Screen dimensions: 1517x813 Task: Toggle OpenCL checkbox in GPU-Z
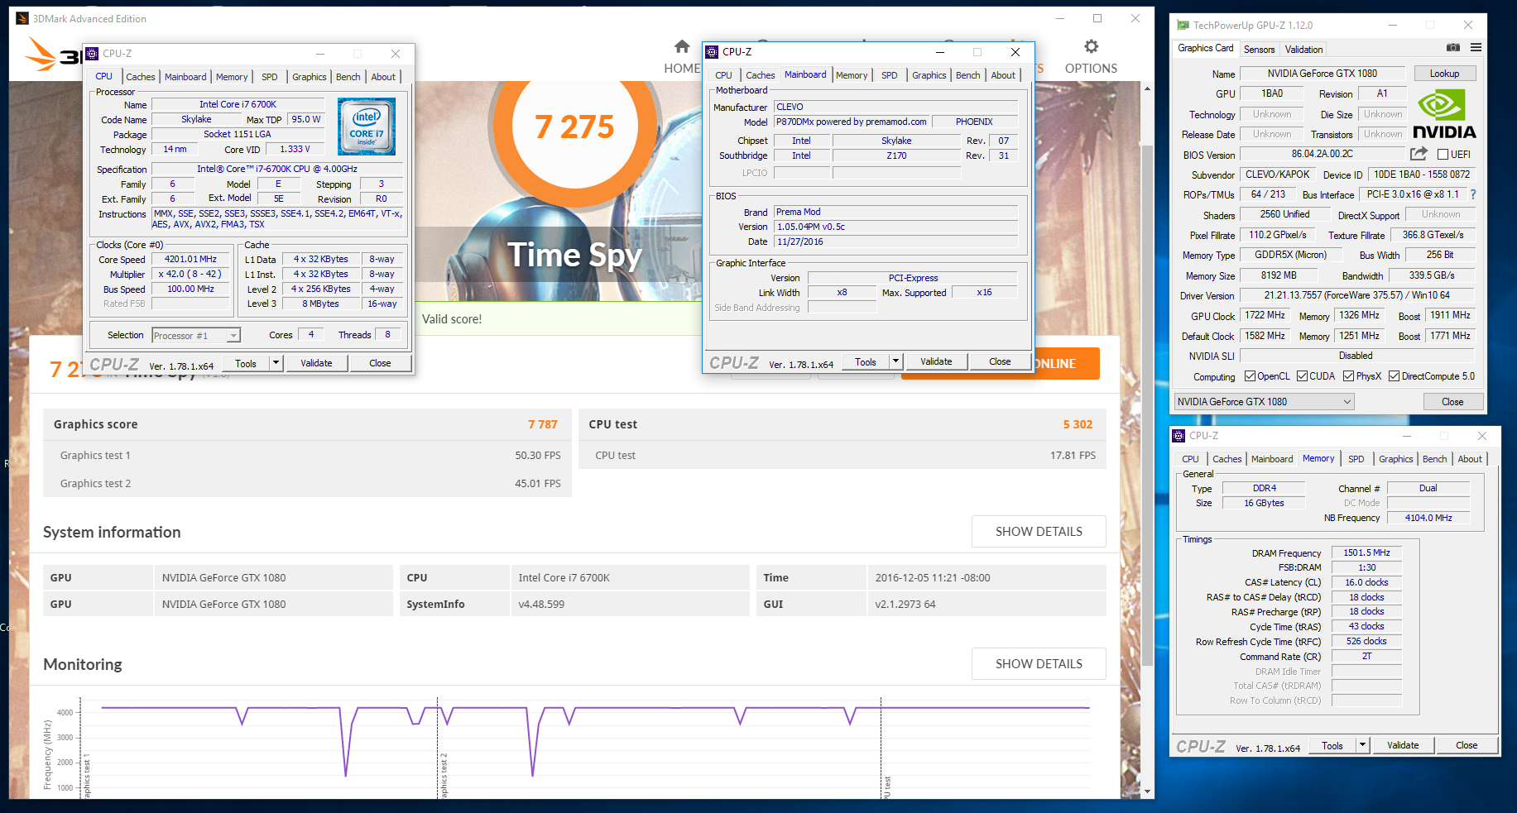pyautogui.click(x=1250, y=376)
